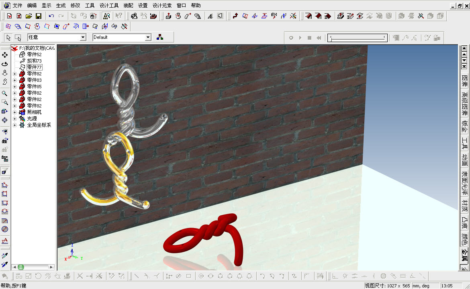
Task: Open the 生成 menu
Action: (x=61, y=5)
